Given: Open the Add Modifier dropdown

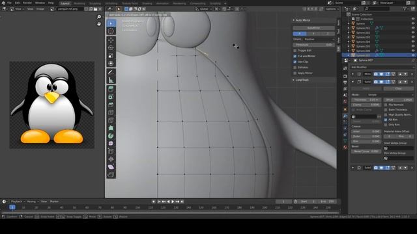Looking at the screenshot, I should 382,67.
